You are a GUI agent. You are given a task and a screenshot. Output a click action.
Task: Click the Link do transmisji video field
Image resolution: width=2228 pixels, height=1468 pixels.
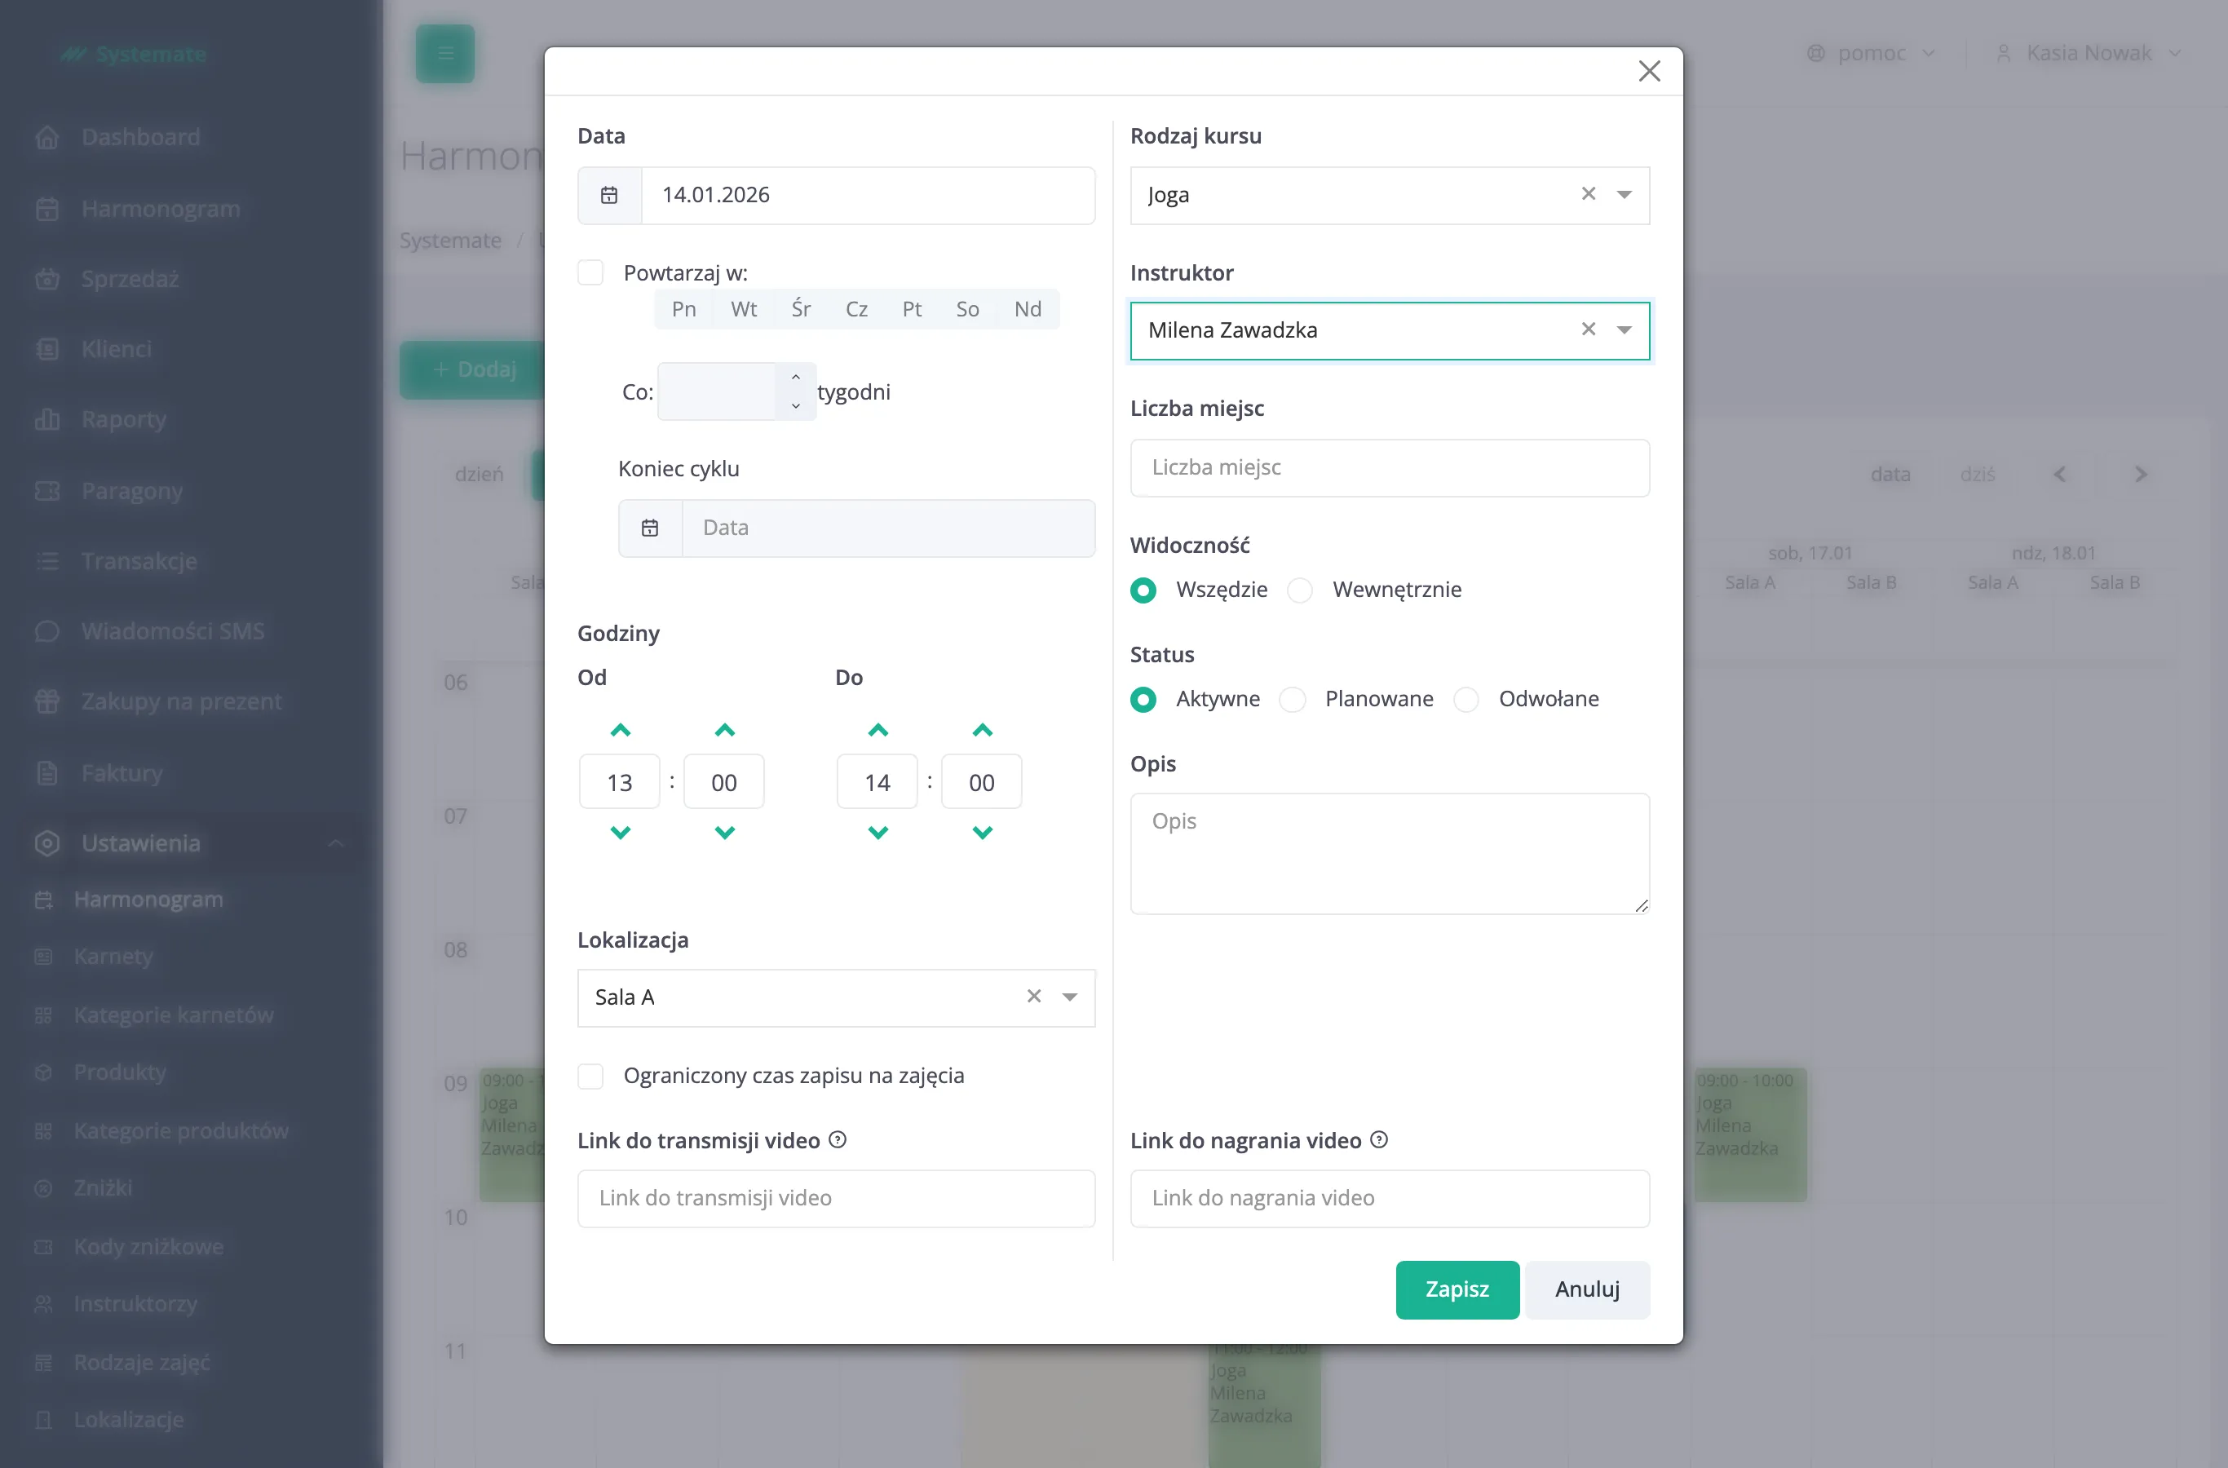point(836,1198)
